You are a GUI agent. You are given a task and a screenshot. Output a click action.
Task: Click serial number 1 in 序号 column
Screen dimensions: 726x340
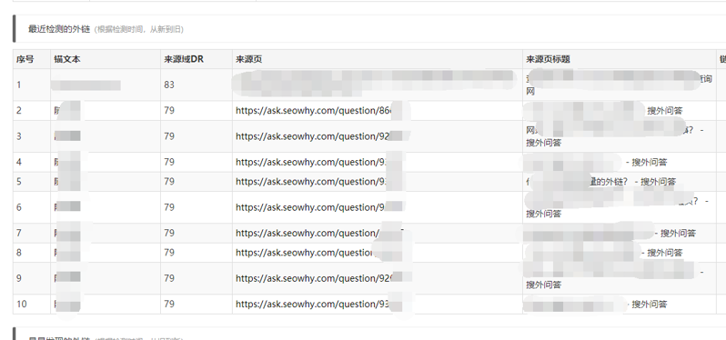(19, 85)
